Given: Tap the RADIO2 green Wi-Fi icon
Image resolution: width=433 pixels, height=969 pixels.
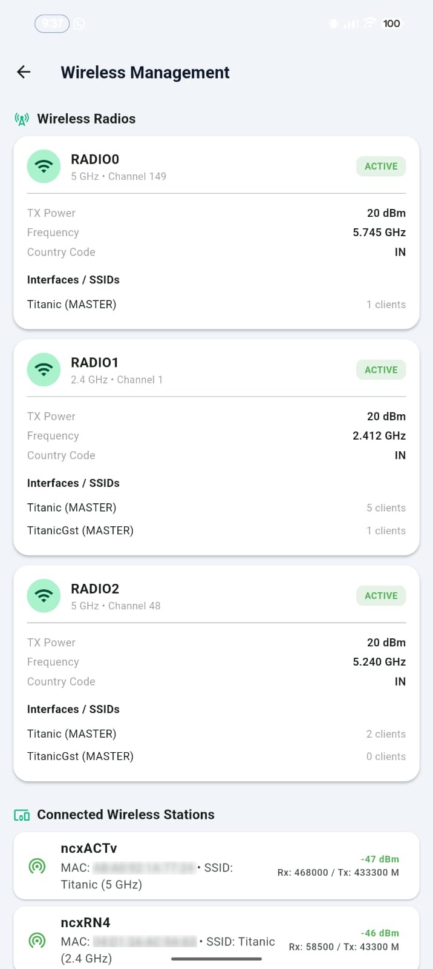Looking at the screenshot, I should click(44, 595).
